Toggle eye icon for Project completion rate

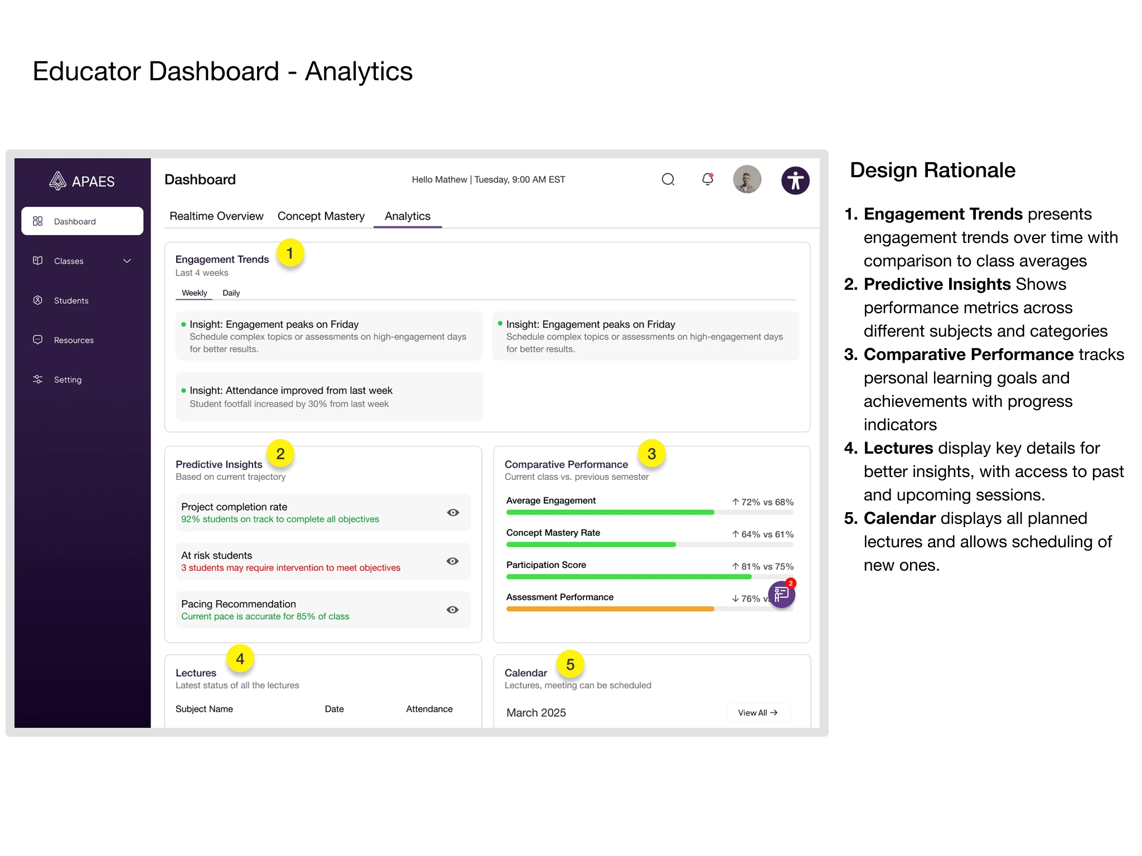point(453,513)
